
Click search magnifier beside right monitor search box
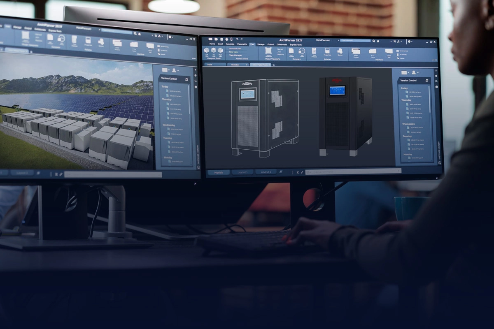click(x=374, y=41)
